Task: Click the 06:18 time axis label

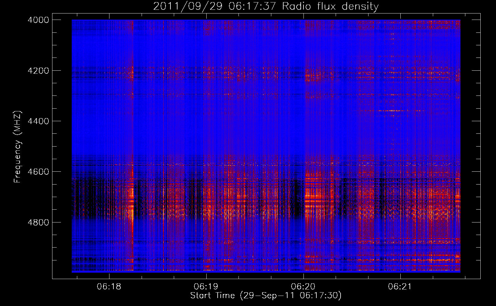Action: click(109, 287)
